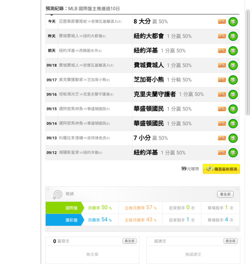The height and width of the screenshot is (264, 252).
Task: Click the 國際盤 單場殺手 1 次 stat
Action: point(221,208)
